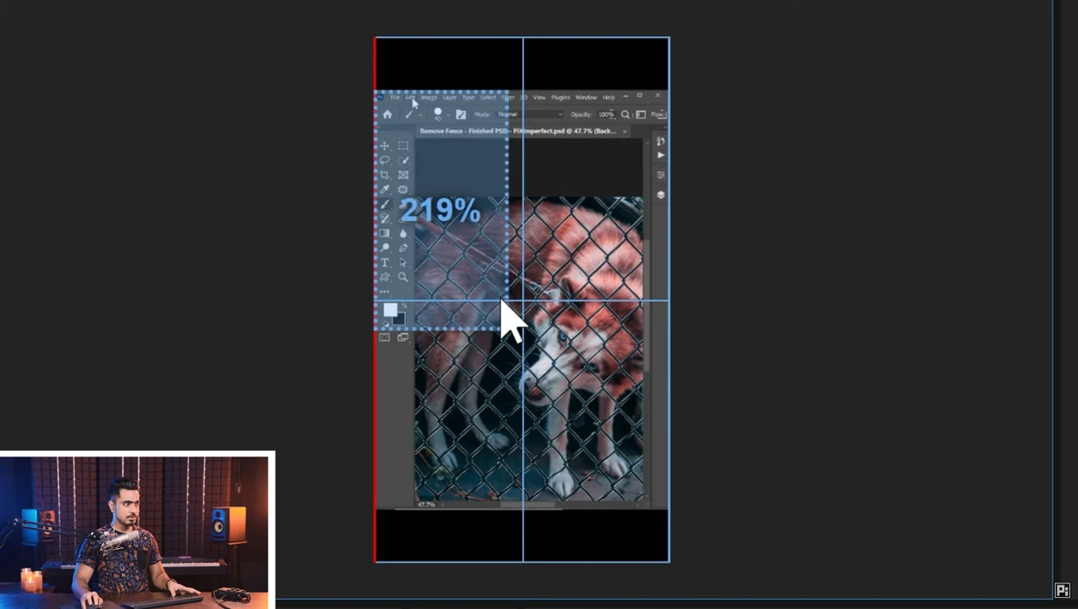
Task: Open the Help menu
Action: [x=609, y=97]
